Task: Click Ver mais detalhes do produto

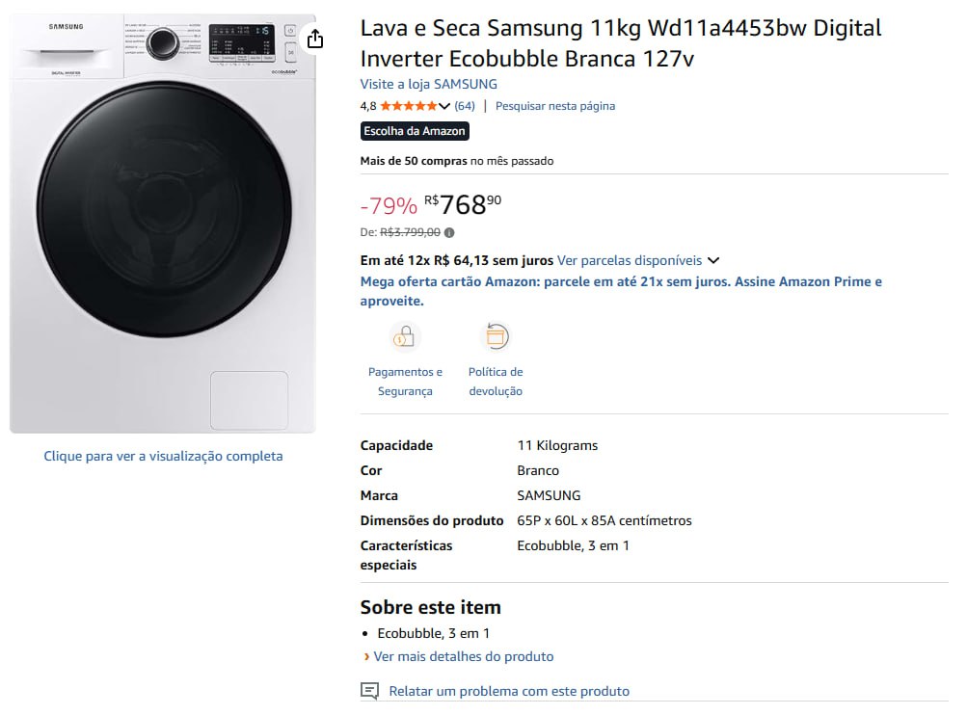Action: [x=464, y=656]
